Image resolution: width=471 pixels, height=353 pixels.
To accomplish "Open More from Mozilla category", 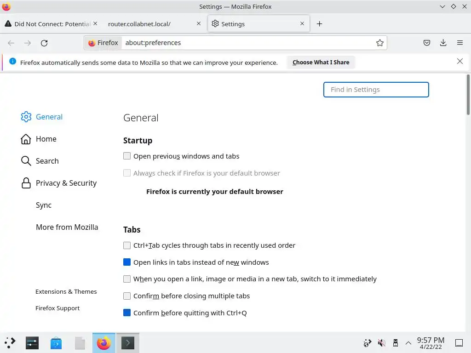I will tap(67, 227).
